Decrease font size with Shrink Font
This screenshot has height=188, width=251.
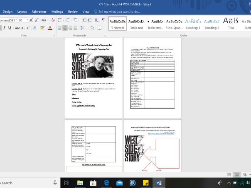point(37,20)
